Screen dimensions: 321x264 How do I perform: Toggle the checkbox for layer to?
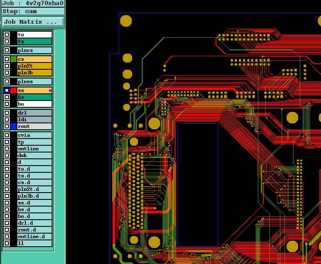click(x=7, y=35)
